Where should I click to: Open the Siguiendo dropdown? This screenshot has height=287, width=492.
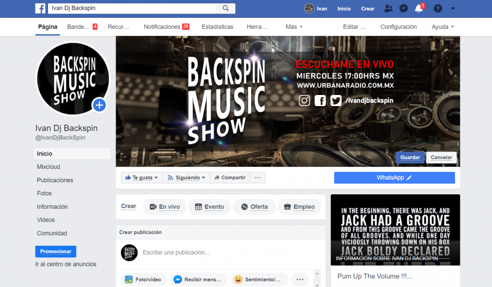pyautogui.click(x=186, y=178)
